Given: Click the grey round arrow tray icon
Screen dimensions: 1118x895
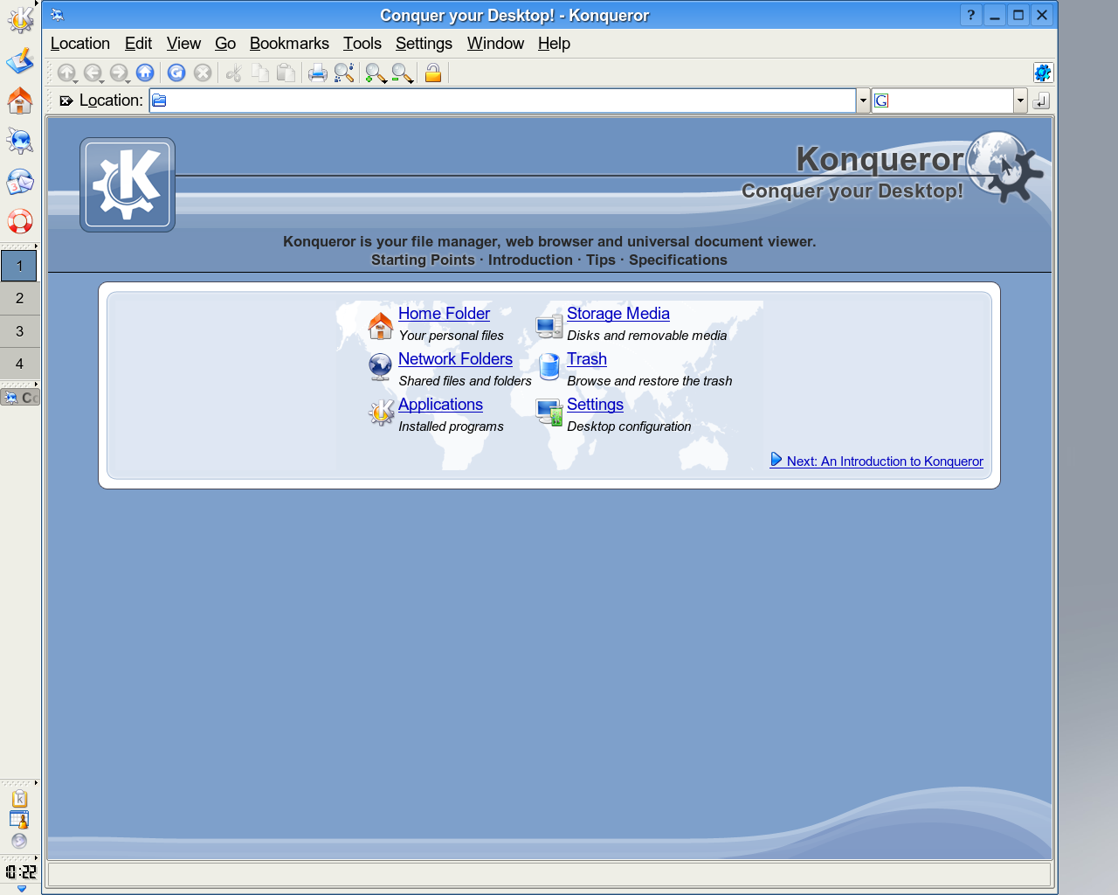Looking at the screenshot, I should click(19, 841).
